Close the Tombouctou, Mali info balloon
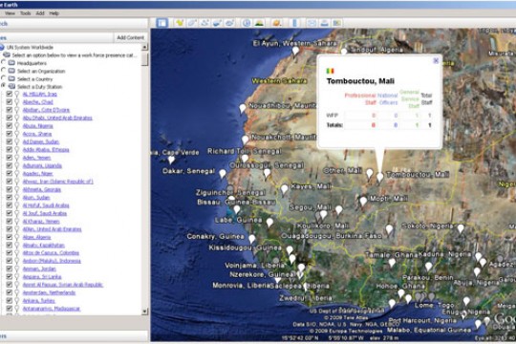This screenshot has width=516, height=344. click(x=436, y=60)
